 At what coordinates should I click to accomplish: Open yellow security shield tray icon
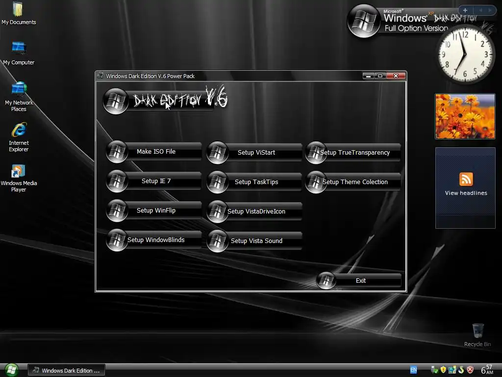pyautogui.click(x=443, y=370)
